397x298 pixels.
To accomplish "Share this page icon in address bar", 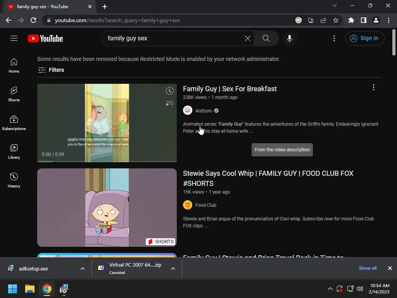I will [323, 20].
